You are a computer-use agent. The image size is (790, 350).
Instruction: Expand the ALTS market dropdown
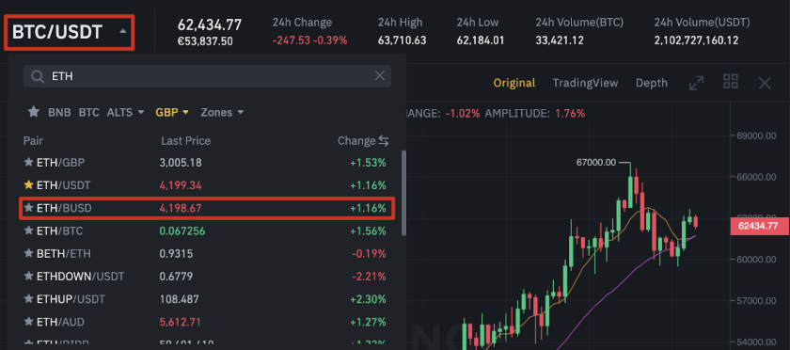point(125,112)
